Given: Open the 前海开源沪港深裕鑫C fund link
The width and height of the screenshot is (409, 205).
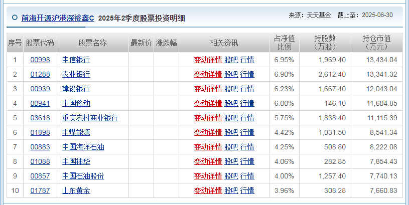Looking at the screenshot, I should 58,18.
